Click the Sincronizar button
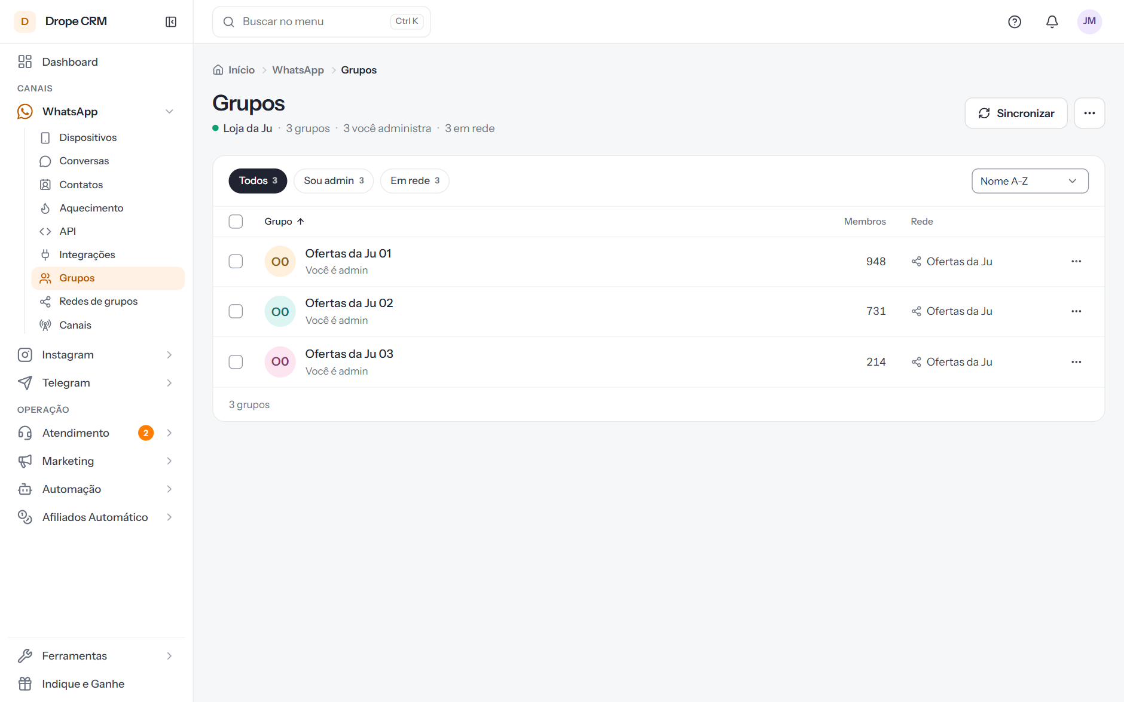Screen dimensions: 1124x702 (x=1016, y=114)
